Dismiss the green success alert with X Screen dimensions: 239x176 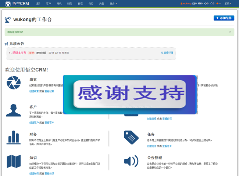point(230,32)
